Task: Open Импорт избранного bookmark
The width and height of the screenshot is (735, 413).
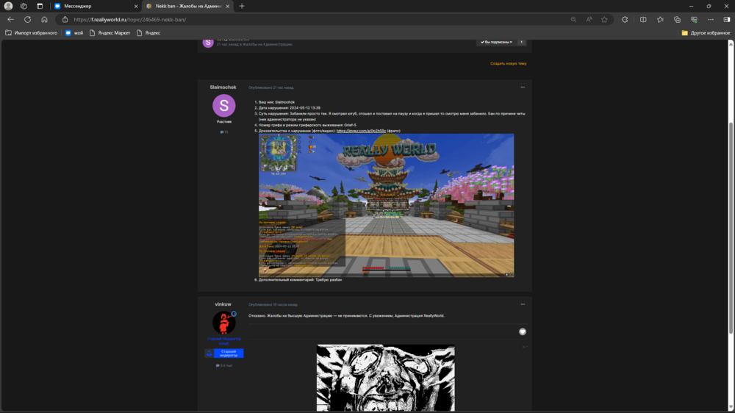Action: click(32, 33)
